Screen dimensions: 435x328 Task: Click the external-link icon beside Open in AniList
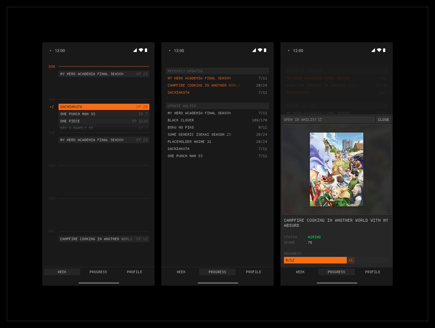point(320,120)
